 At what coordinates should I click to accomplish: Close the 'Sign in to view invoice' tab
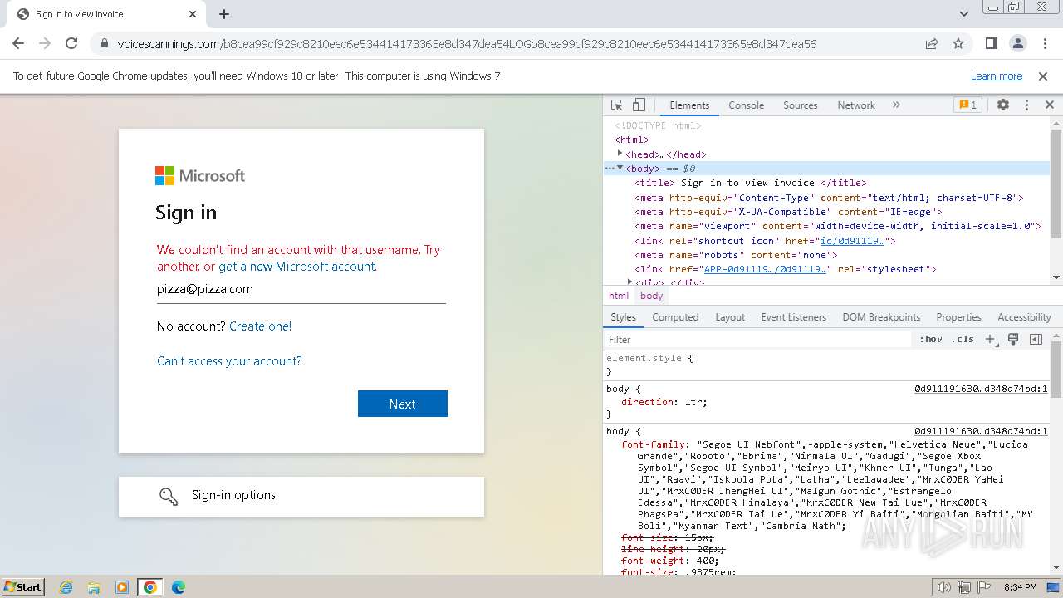tap(193, 14)
